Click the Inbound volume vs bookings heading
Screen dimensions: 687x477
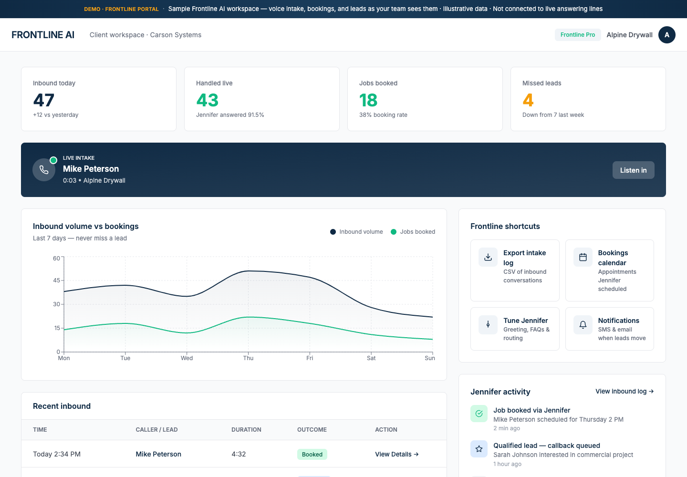[86, 226]
